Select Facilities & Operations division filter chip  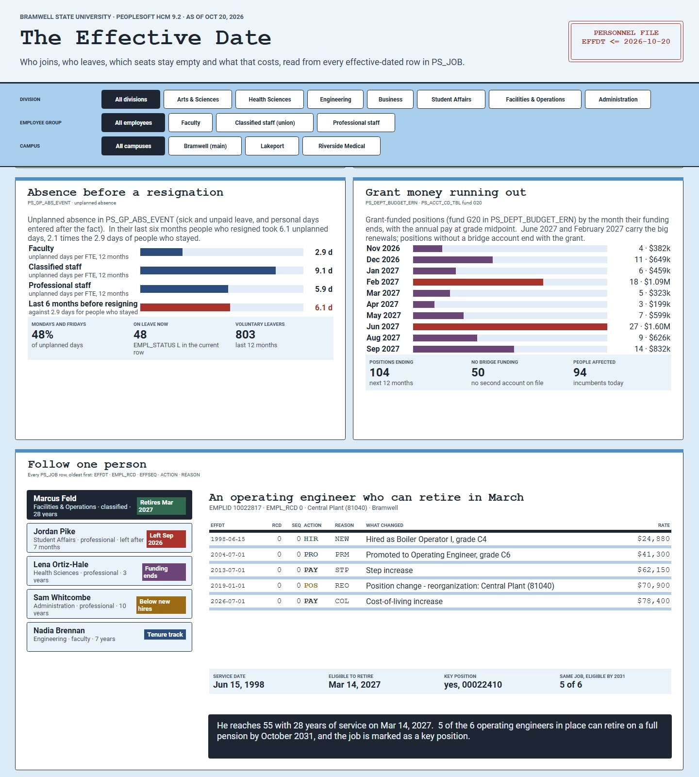[535, 100]
